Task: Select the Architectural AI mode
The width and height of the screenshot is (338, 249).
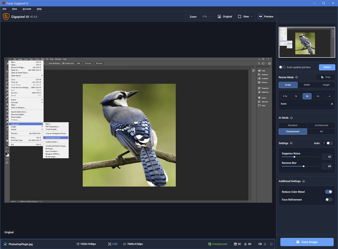Action: click(321, 125)
